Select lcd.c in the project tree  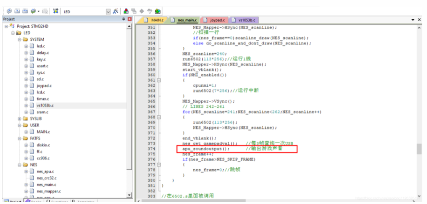[41, 92]
